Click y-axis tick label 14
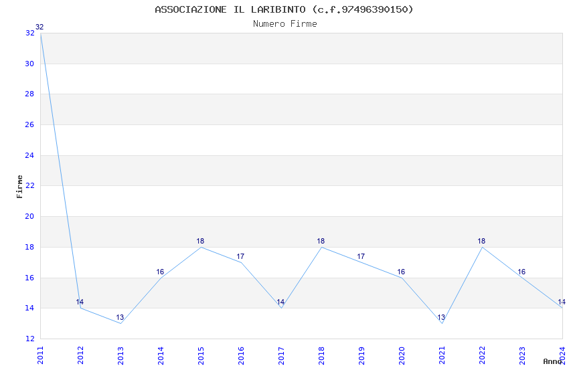Image resolution: width=569 pixels, height=368 pixels. [x=29, y=308]
